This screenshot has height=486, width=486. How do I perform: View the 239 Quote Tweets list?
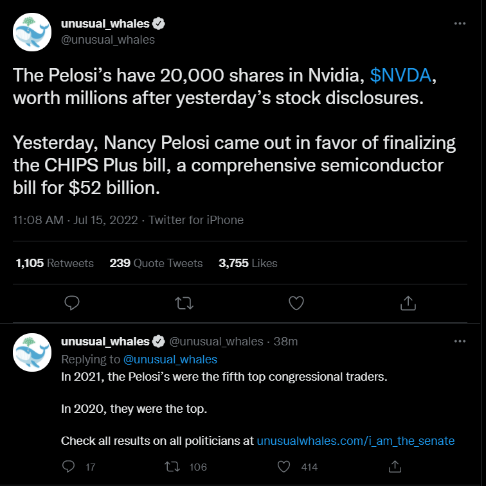click(x=156, y=263)
